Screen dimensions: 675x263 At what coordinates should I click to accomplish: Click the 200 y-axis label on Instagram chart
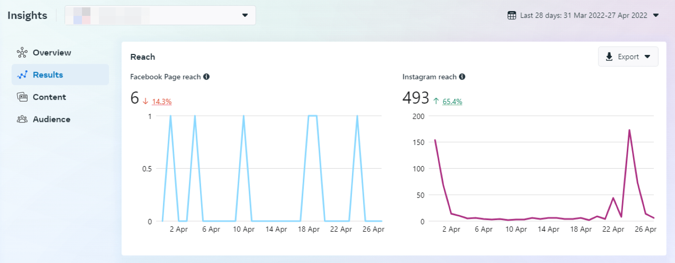(419, 116)
